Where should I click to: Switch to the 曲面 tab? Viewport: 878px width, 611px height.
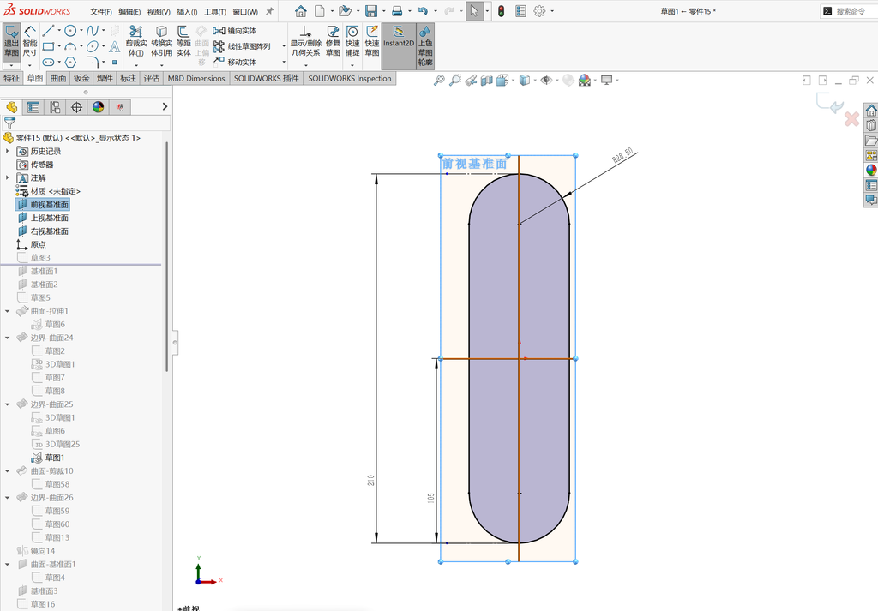[x=58, y=78]
